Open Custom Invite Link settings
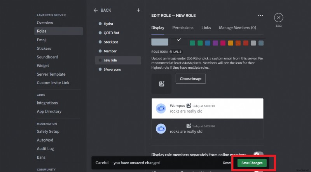Screen dimensions: 311x172 click(59, 83)
